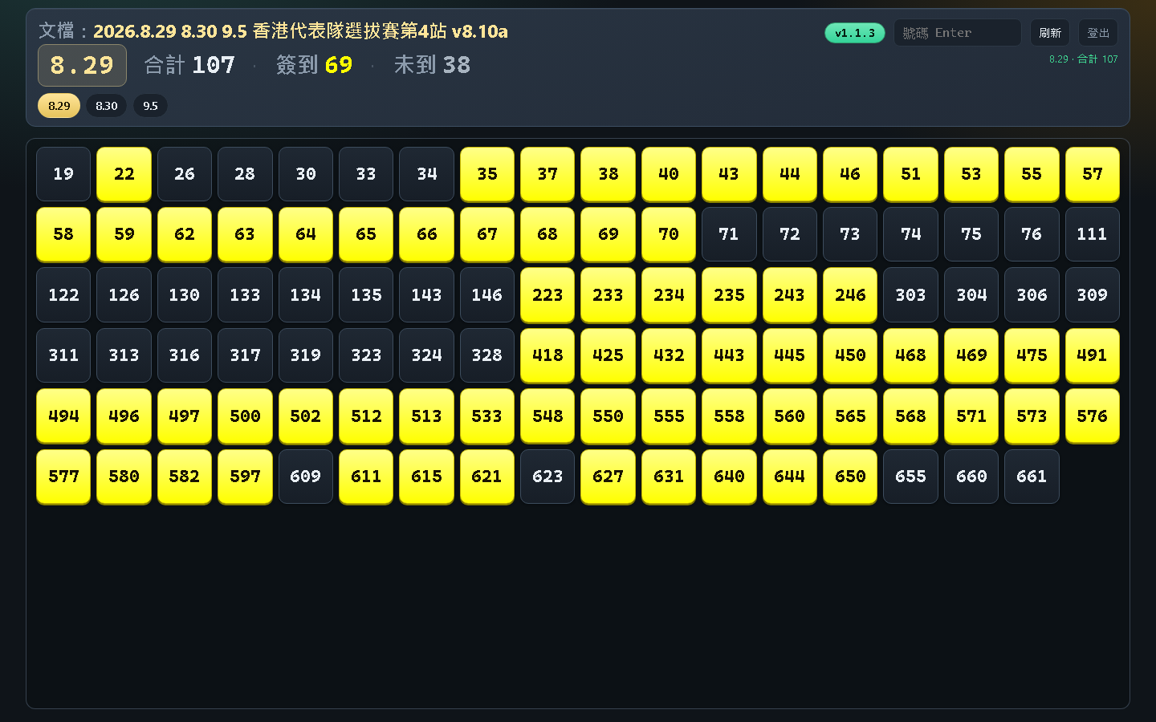
Task: Mark number 309 as arrived
Action: [x=1093, y=295]
